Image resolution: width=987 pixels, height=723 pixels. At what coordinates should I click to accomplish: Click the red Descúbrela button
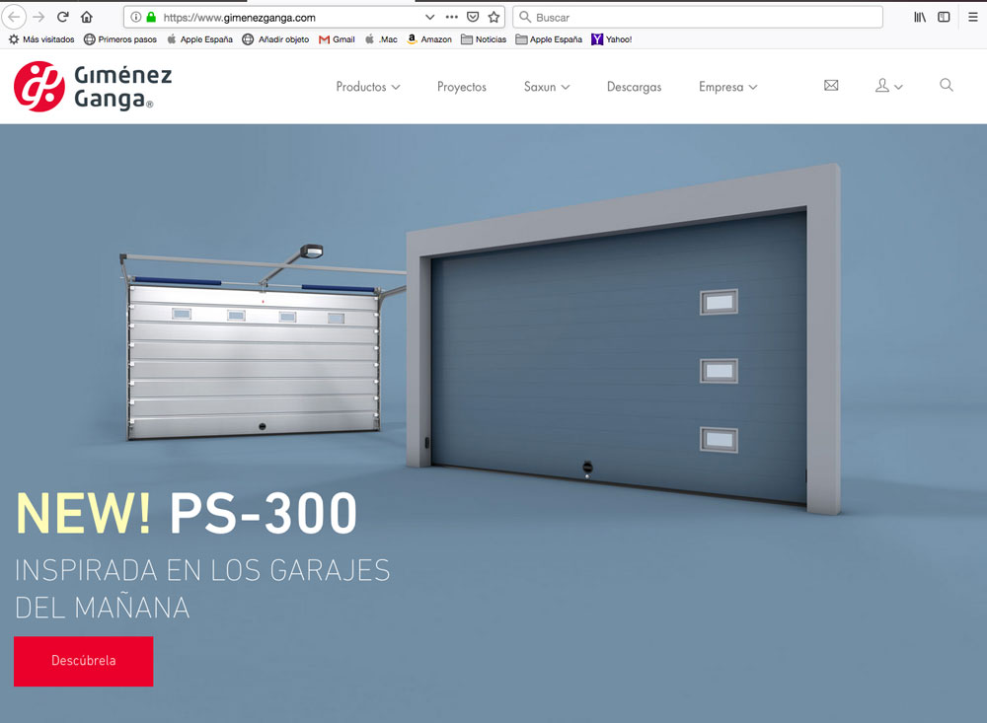coord(84,661)
